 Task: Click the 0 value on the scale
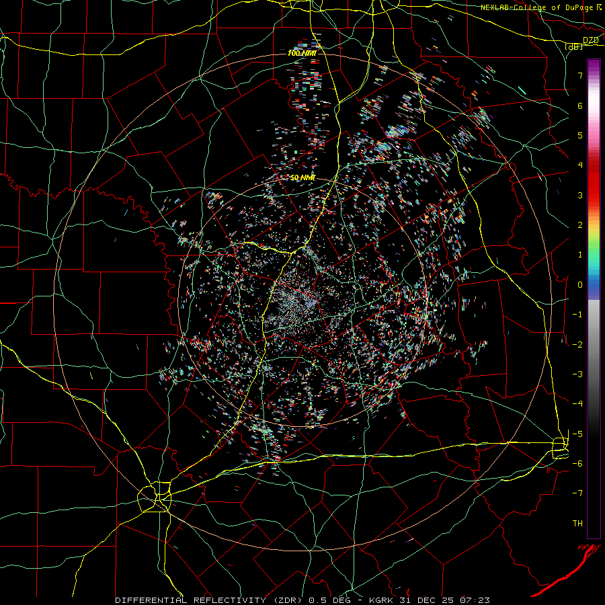(x=580, y=285)
